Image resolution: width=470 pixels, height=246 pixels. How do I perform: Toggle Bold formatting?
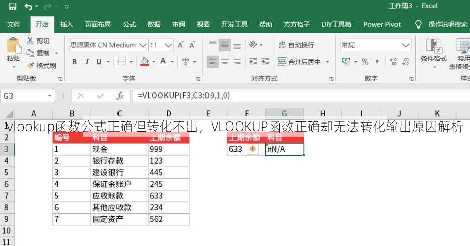pyautogui.click(x=75, y=62)
